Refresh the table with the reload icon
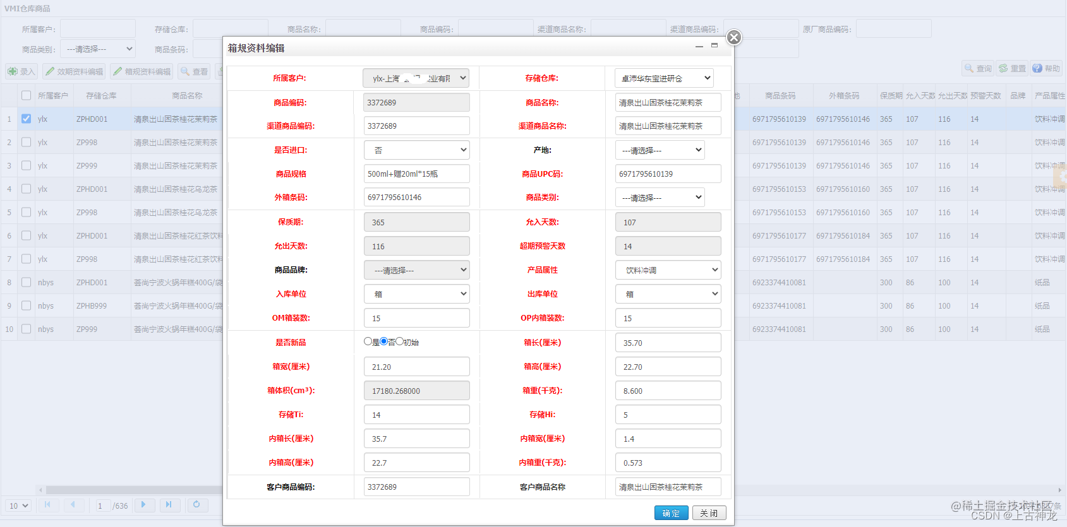Viewport: 1067px width, 527px height. (x=196, y=505)
